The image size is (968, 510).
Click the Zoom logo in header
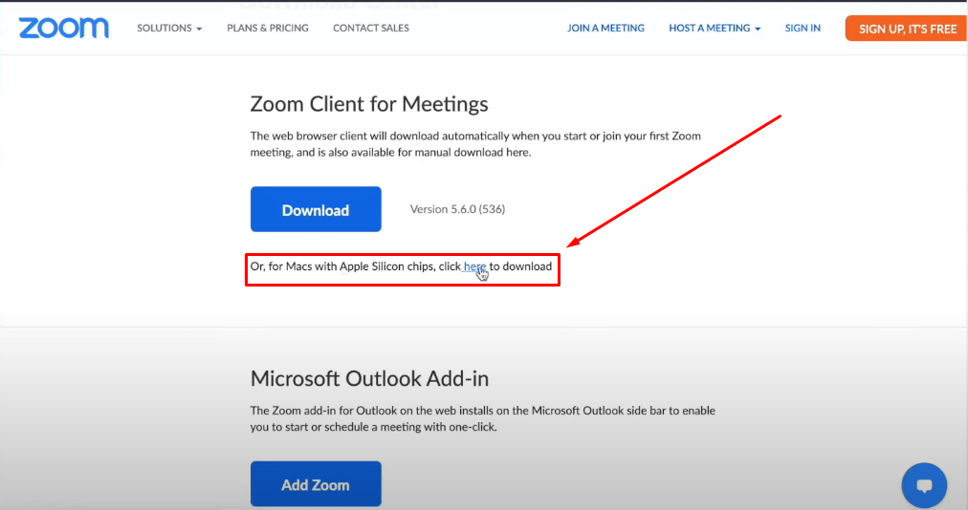[x=63, y=28]
